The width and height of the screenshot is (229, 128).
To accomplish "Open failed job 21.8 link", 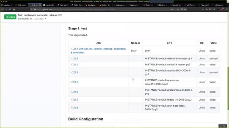I will coord(75,107).
